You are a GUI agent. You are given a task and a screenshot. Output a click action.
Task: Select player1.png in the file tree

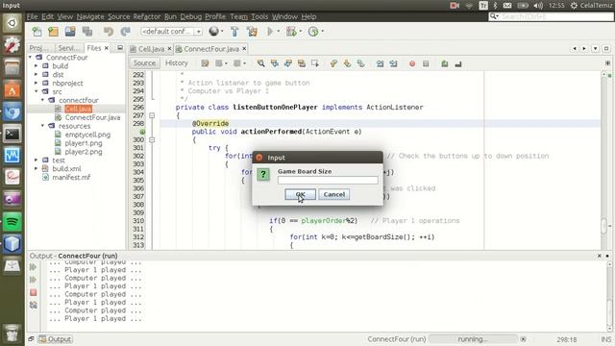84,143
